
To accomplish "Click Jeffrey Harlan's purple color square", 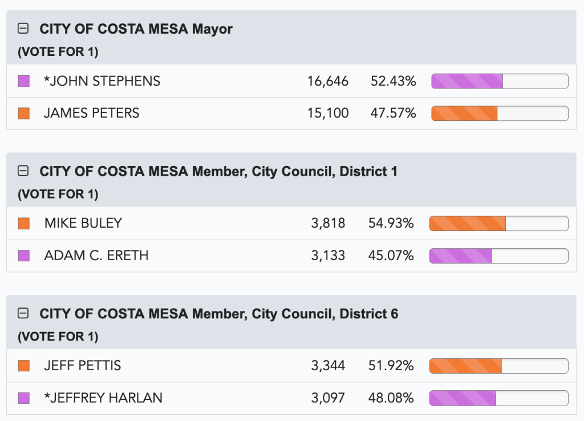I will (24, 398).
